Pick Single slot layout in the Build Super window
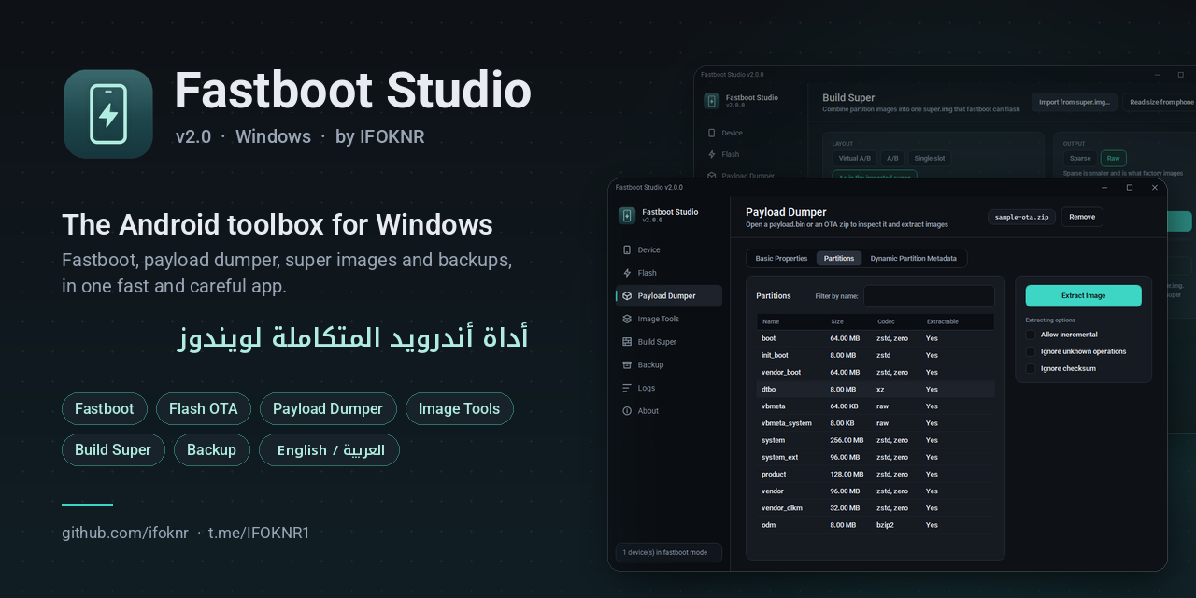The image size is (1196, 598). click(930, 159)
